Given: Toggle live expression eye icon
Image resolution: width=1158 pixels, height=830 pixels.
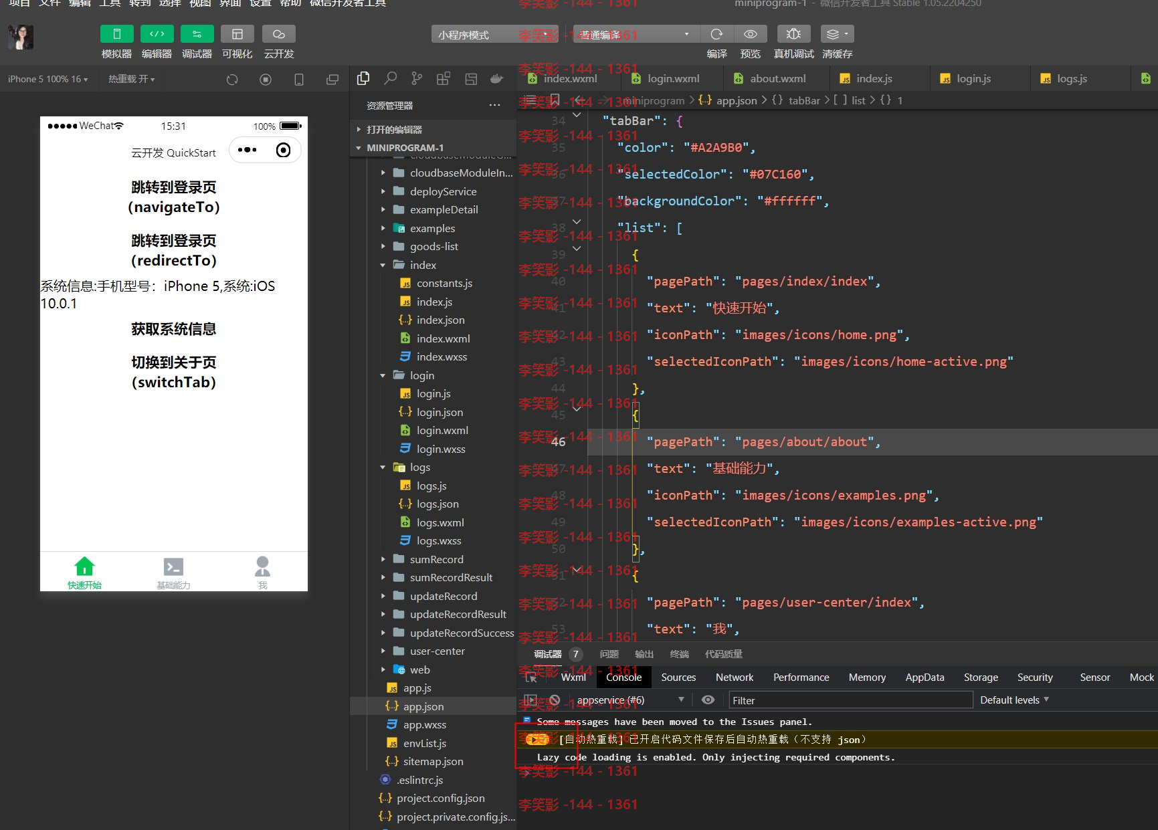Looking at the screenshot, I should (708, 700).
